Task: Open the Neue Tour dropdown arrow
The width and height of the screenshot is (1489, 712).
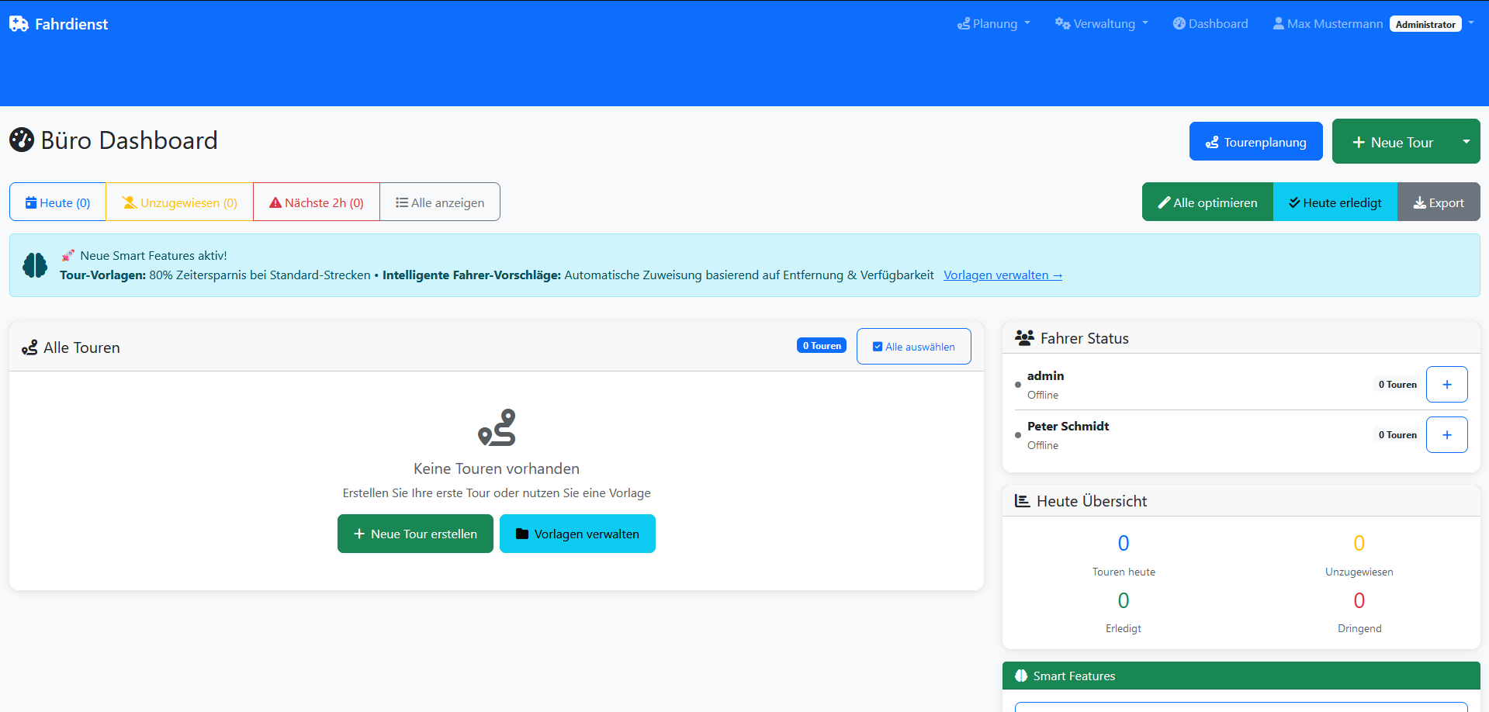Action: (1466, 141)
